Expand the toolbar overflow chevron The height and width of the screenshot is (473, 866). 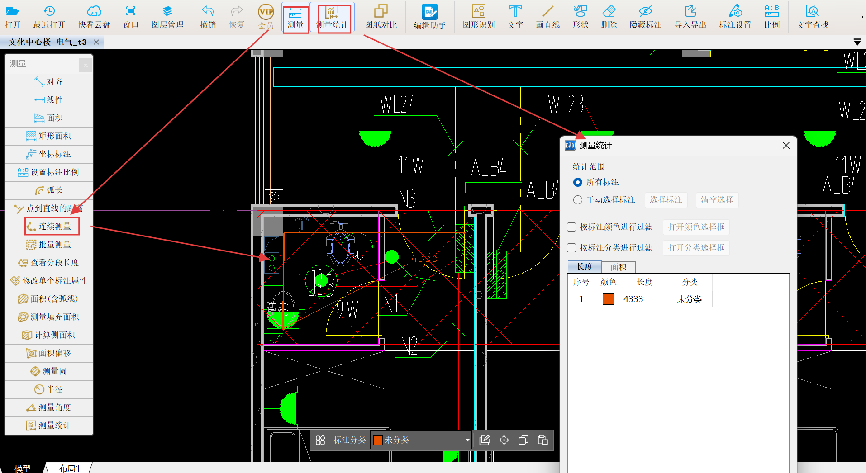(861, 17)
